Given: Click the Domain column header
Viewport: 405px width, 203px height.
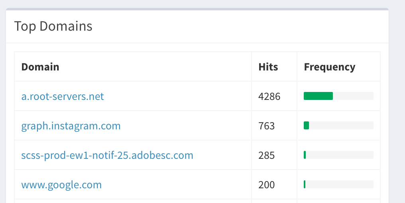Looking at the screenshot, I should click(x=40, y=67).
